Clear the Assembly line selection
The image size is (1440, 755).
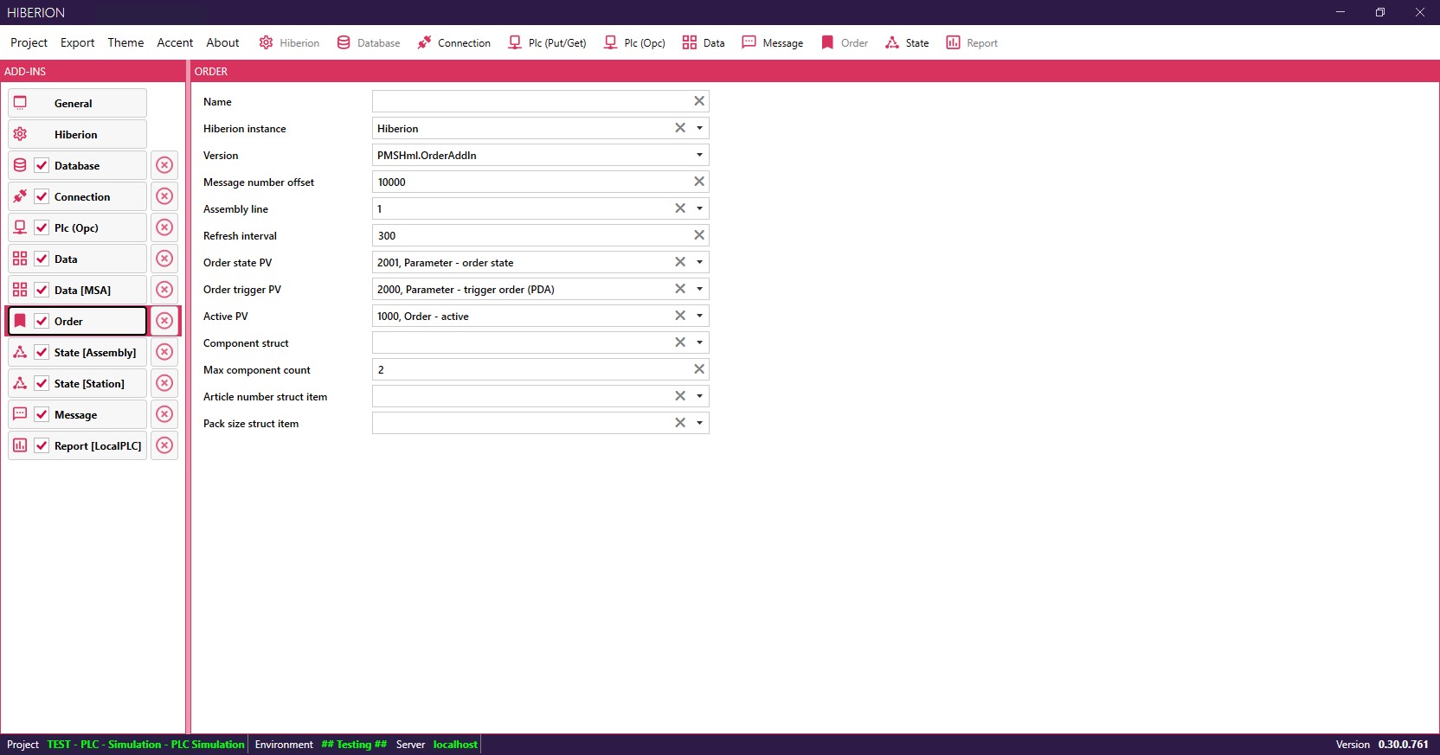(680, 208)
